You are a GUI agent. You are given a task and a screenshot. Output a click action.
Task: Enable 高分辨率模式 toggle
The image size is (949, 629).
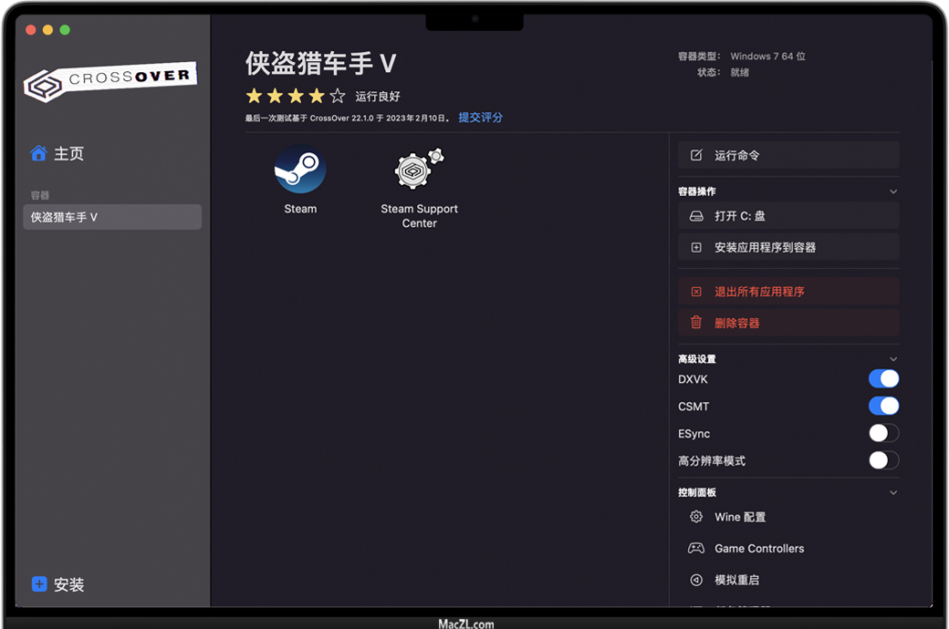tap(883, 461)
